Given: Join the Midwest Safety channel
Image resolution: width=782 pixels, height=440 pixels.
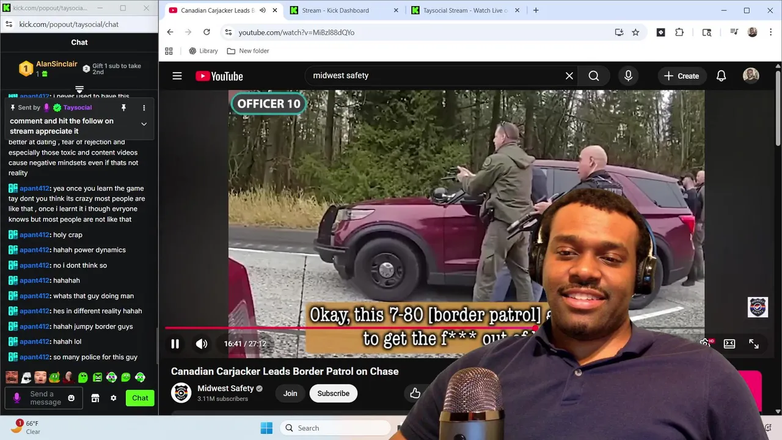Looking at the screenshot, I should 290,394.
